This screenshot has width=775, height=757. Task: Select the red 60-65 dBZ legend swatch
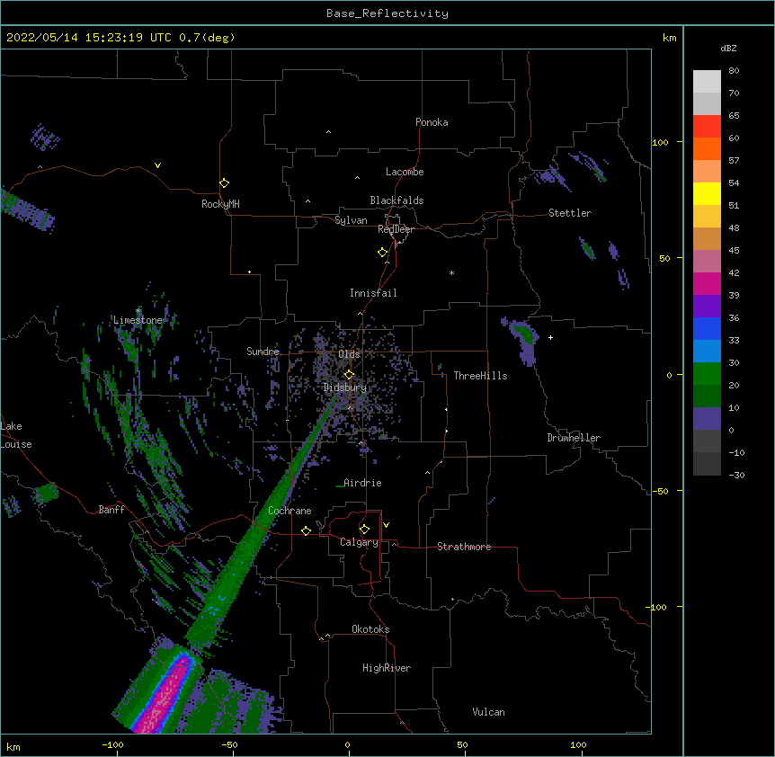pos(707,127)
